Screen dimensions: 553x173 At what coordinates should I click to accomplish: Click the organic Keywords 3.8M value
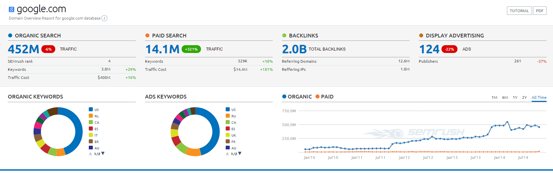click(x=106, y=69)
